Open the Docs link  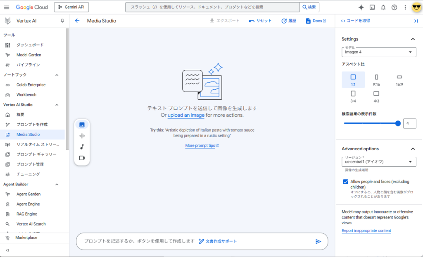(x=316, y=21)
